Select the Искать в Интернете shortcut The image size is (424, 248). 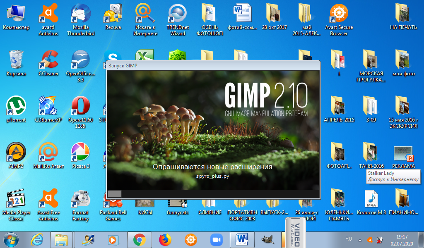145,19
